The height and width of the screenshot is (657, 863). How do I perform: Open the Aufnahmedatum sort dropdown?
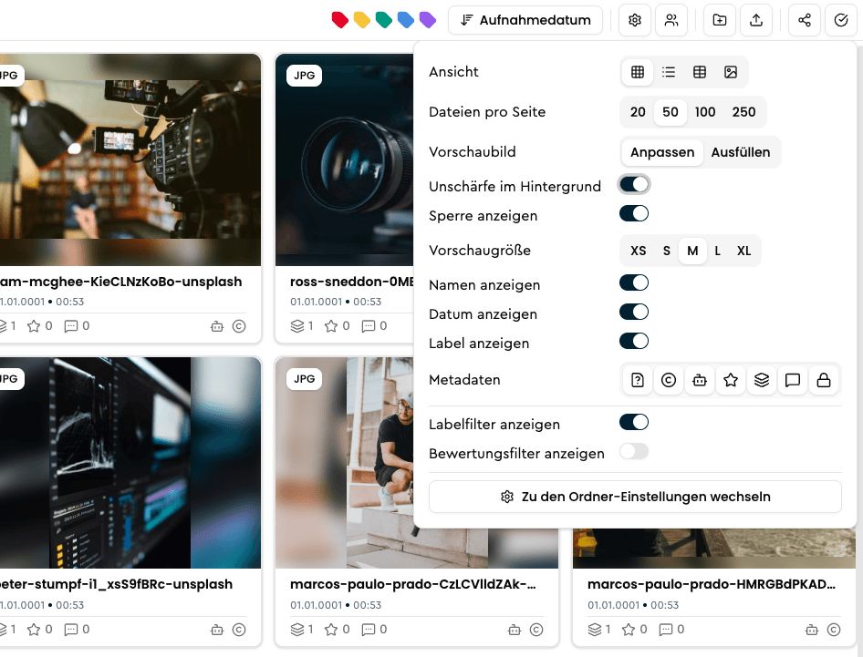coord(525,20)
